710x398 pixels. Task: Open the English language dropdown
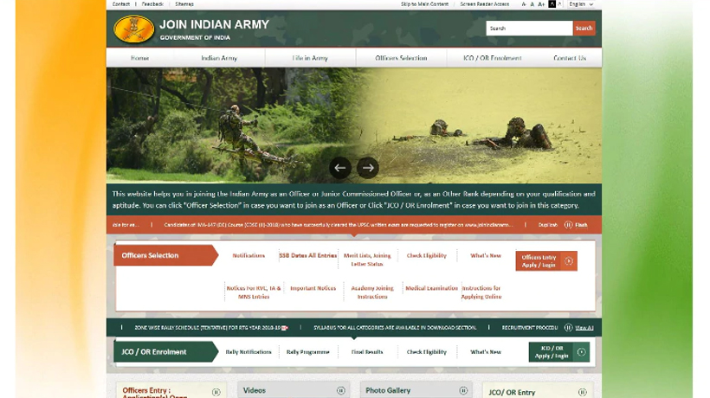pos(581,4)
